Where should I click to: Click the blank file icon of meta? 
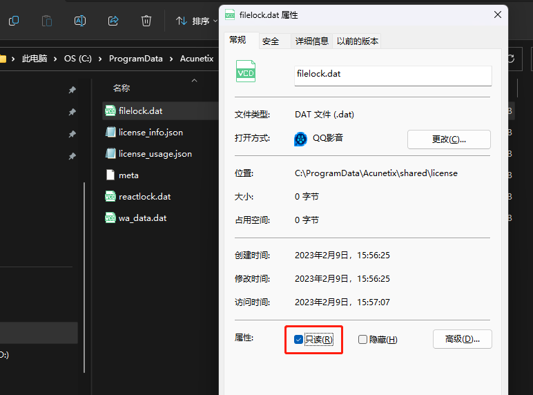(110, 175)
